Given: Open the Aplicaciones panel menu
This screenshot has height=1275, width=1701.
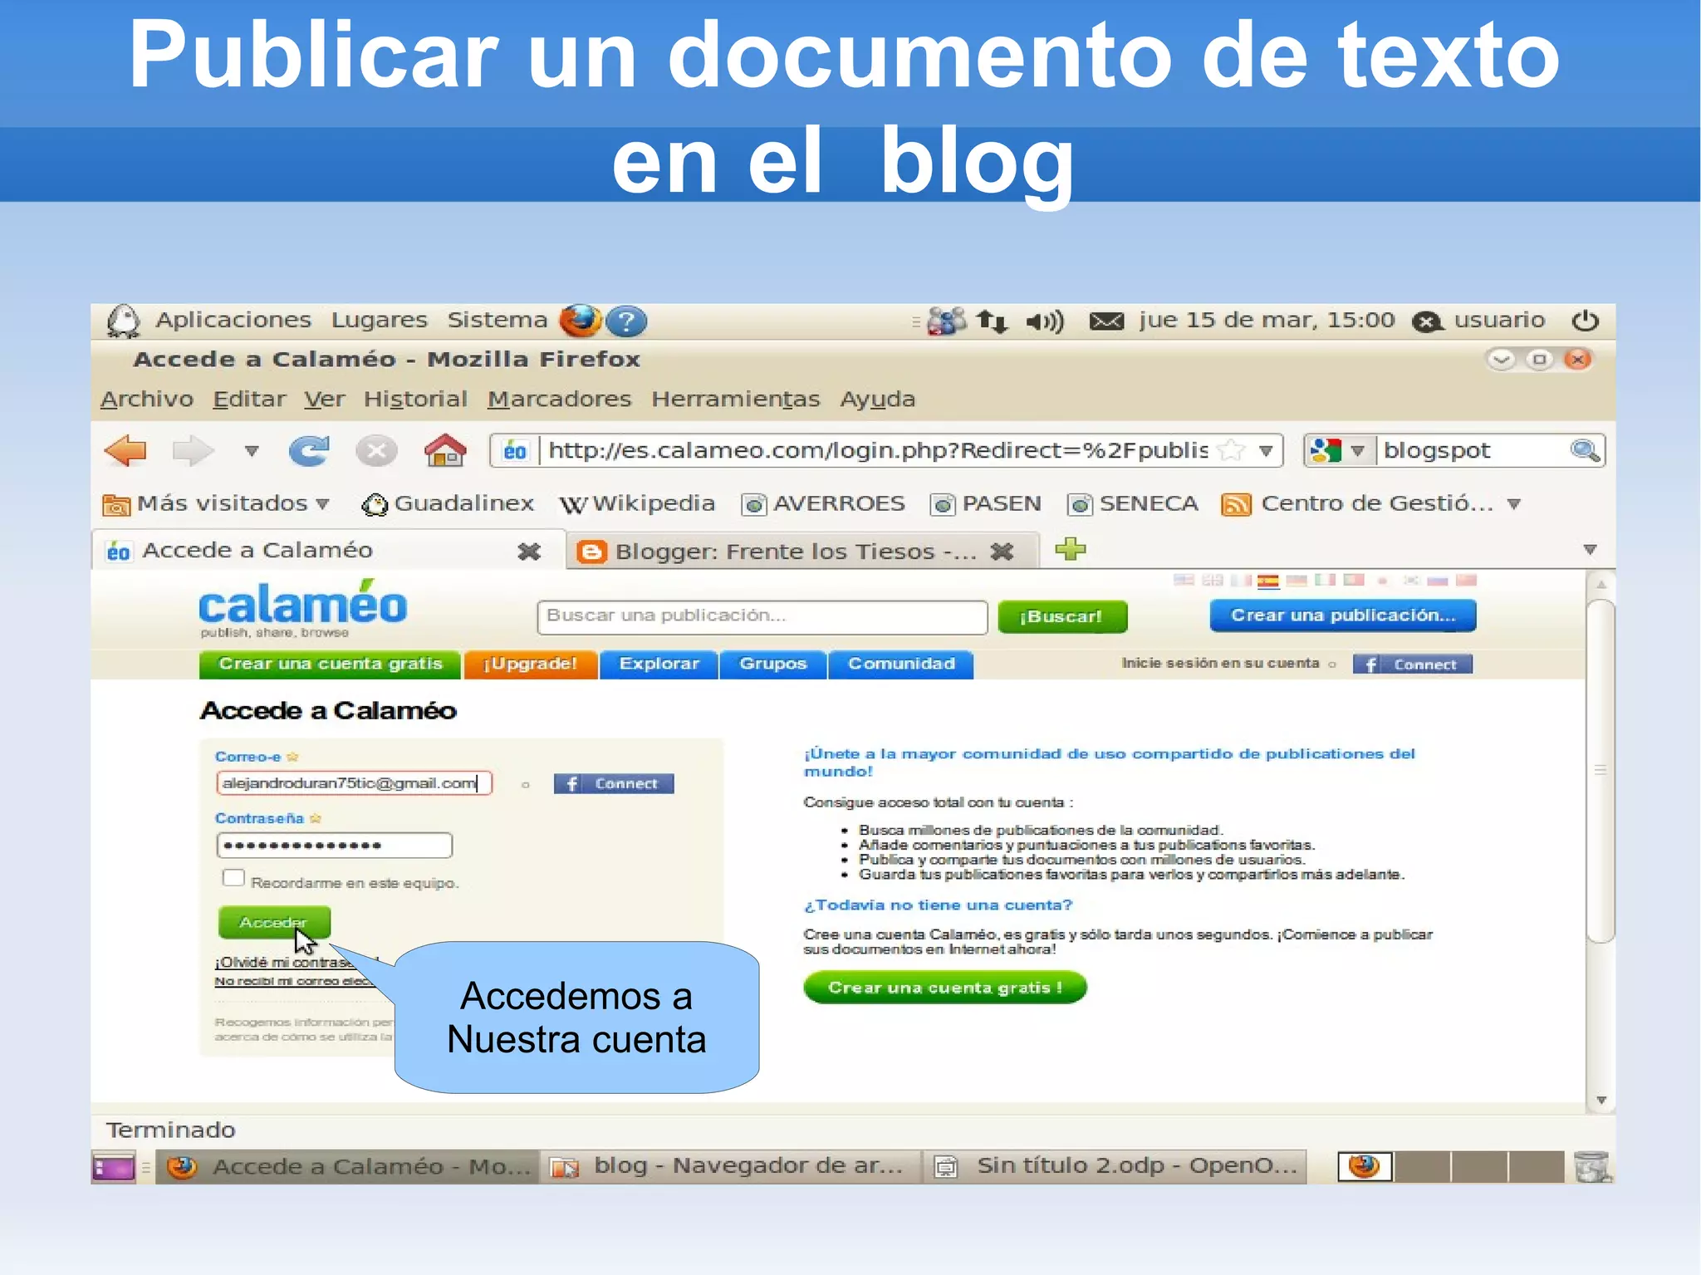Looking at the screenshot, I should coord(233,321).
